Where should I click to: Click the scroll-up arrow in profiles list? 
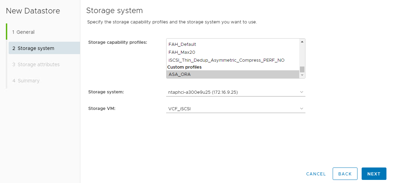click(x=302, y=42)
